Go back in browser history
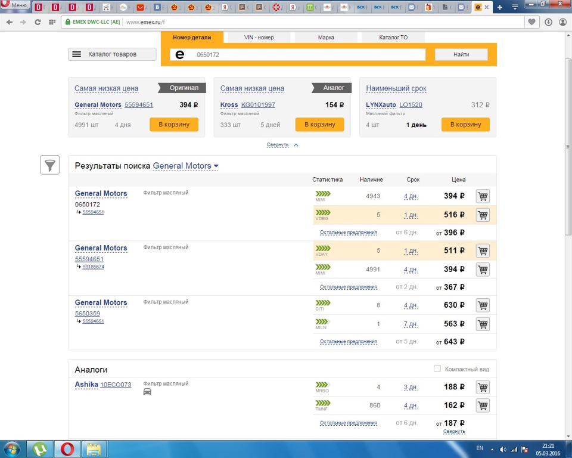Image resolution: width=572 pixels, height=458 pixels. pos(10,22)
